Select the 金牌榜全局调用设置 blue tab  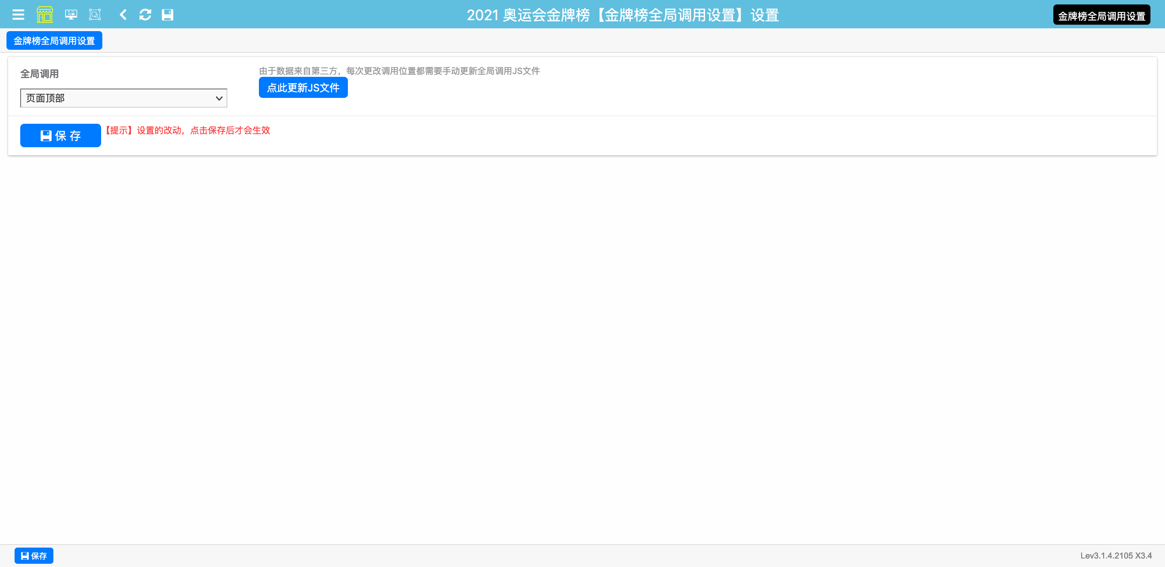coord(54,41)
